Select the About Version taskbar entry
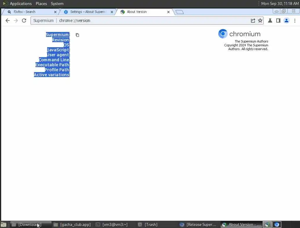The width and height of the screenshot is (300, 228). pyautogui.click(x=241, y=224)
